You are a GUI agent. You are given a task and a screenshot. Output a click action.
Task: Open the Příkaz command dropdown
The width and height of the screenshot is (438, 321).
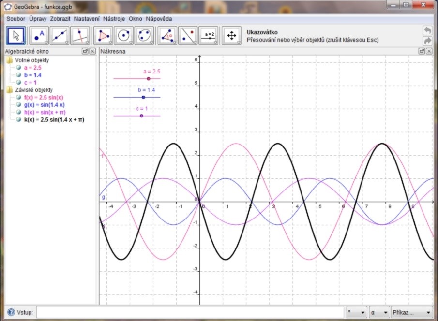pos(411,312)
